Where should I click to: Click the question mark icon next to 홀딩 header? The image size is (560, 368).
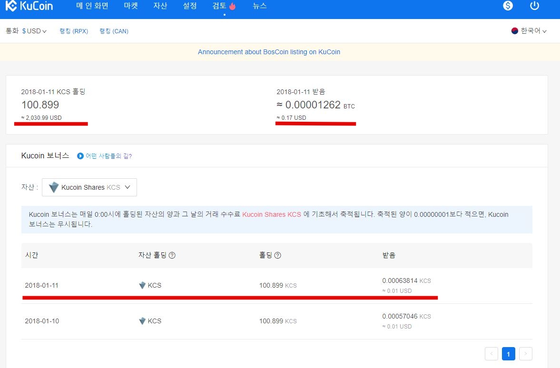pyautogui.click(x=277, y=255)
